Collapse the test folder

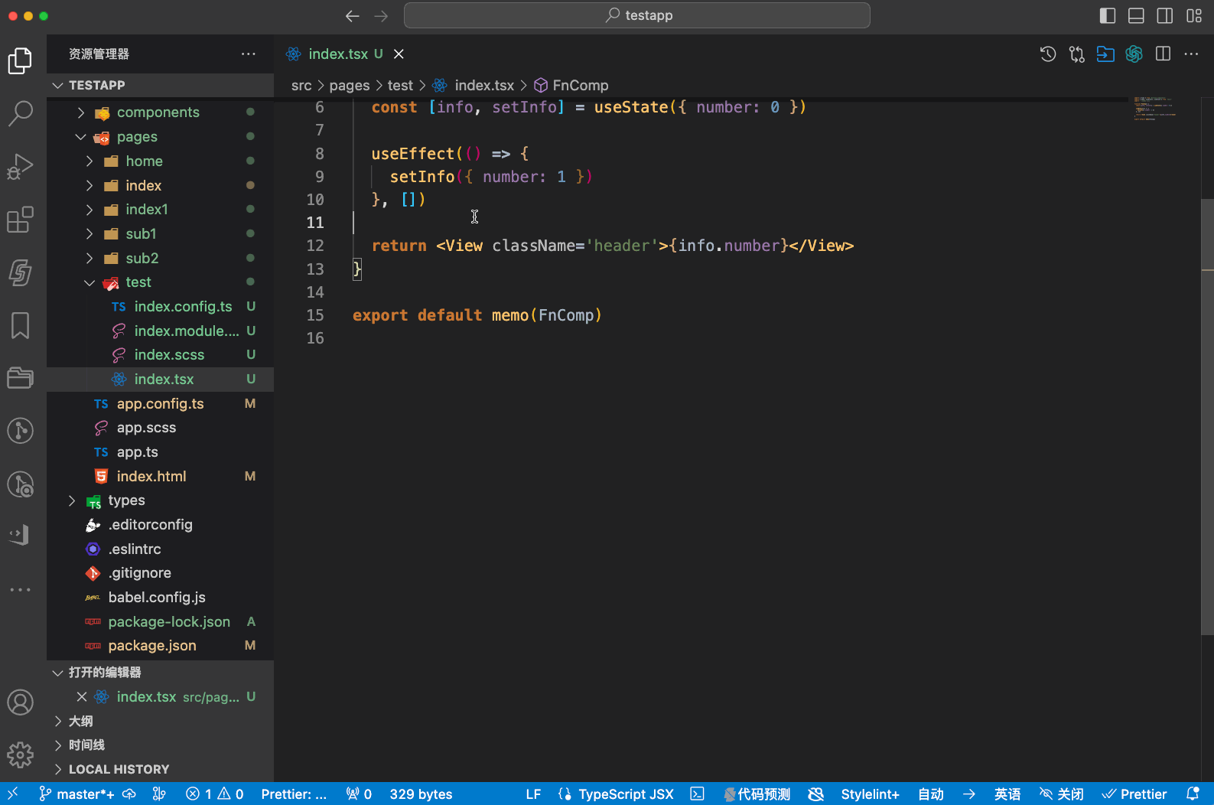click(161, 282)
